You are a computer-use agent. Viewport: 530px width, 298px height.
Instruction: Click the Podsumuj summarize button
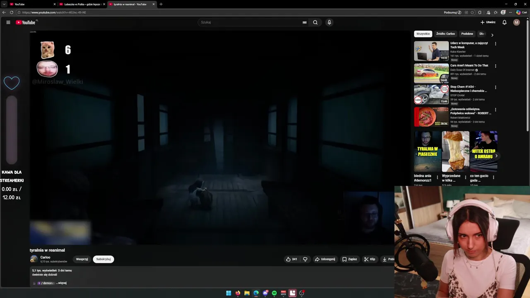point(452,12)
